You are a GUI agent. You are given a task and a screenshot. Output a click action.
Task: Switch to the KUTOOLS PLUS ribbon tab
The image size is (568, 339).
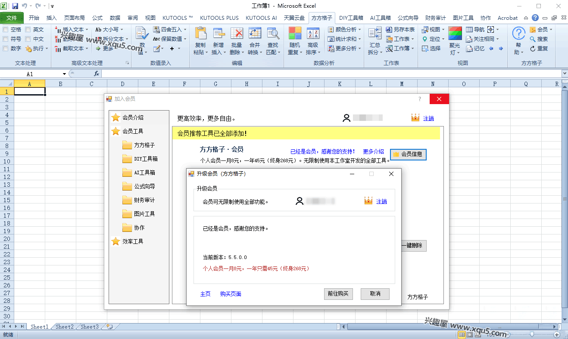219,18
